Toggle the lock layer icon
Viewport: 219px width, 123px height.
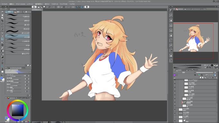point(202,75)
